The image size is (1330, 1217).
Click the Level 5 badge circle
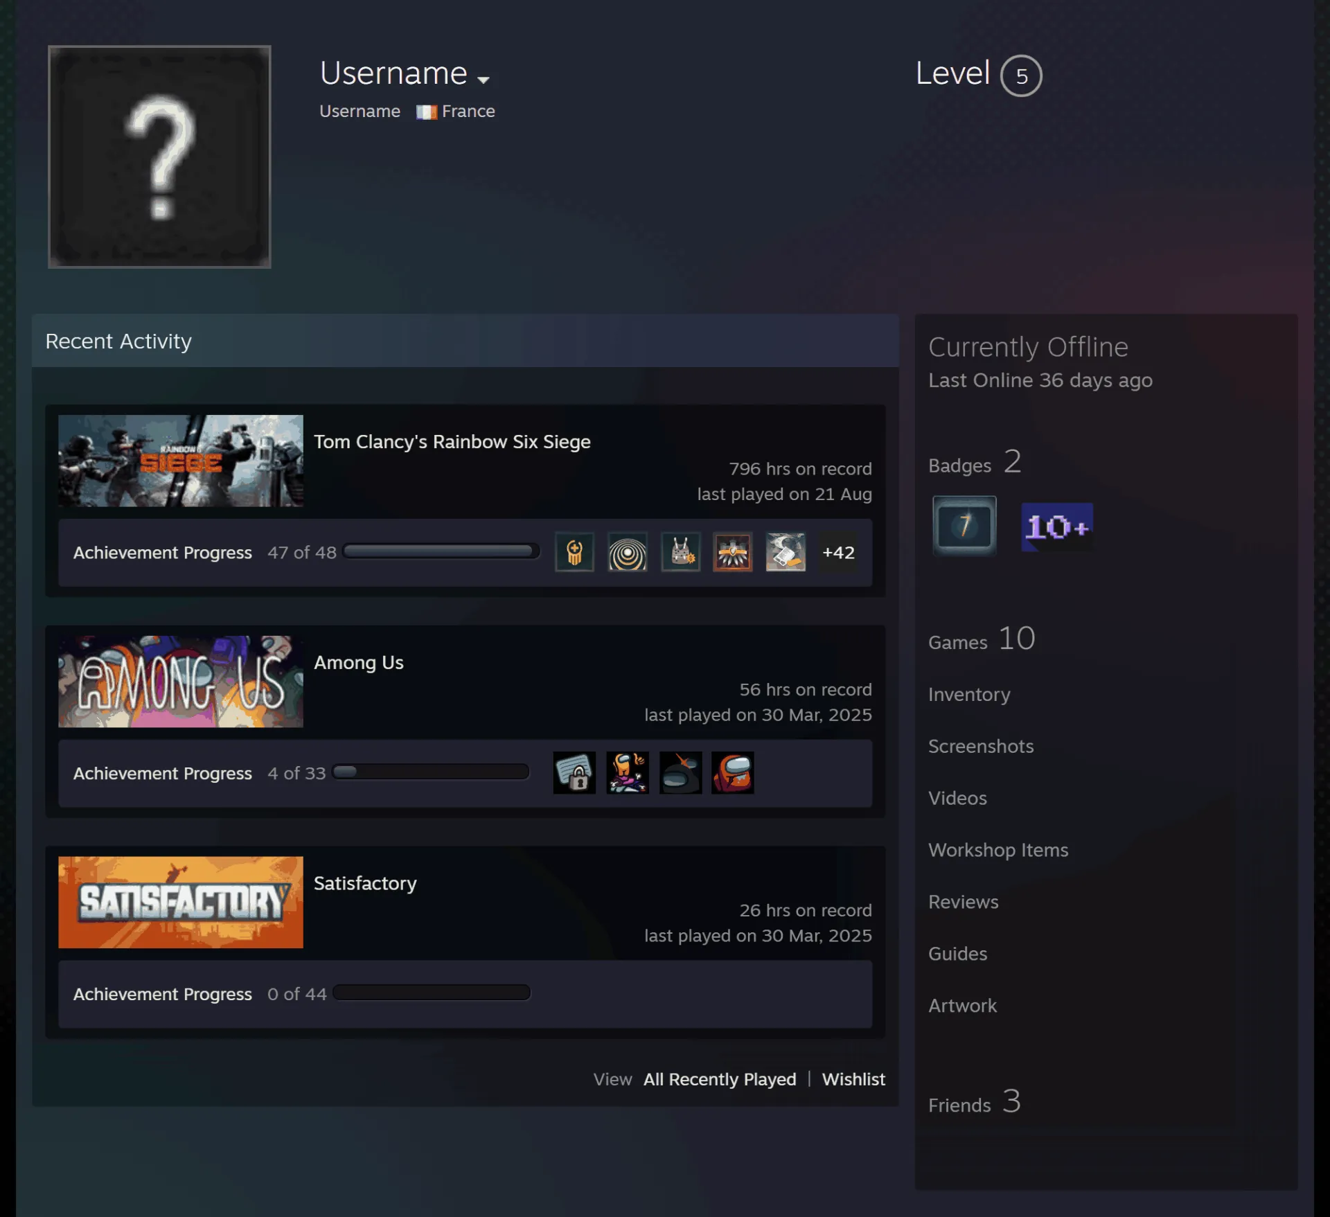1020,75
